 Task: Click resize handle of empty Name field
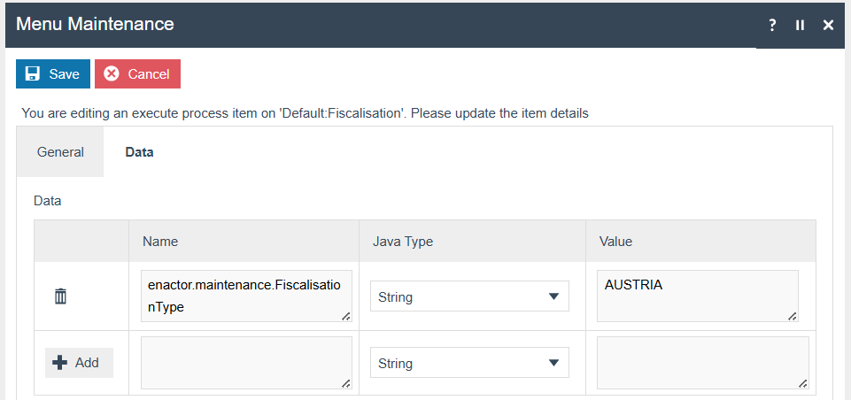(x=346, y=383)
